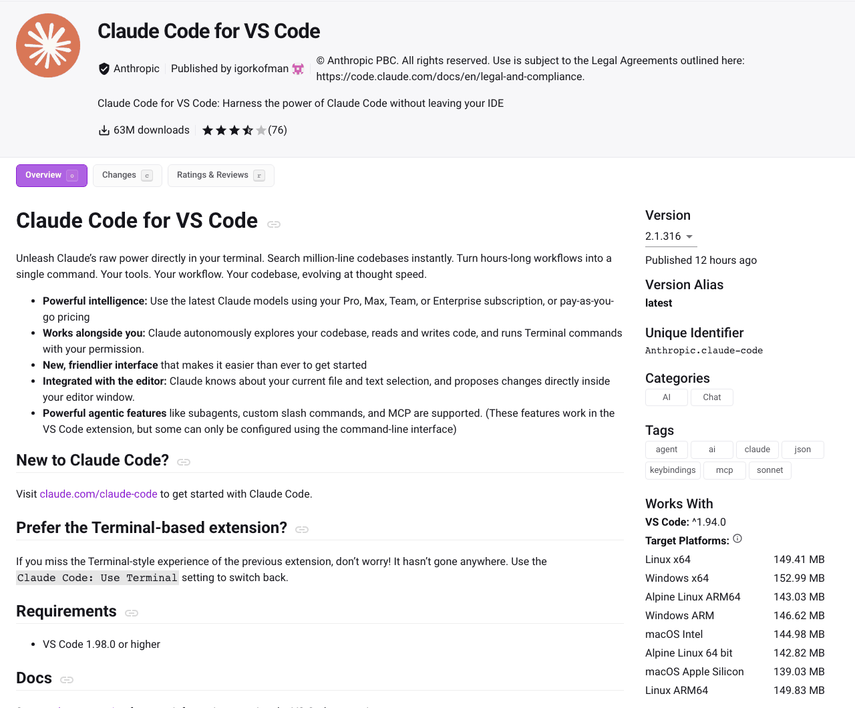The image size is (855, 708).
Task: Click the Claude Code extension logo
Action: [48, 45]
